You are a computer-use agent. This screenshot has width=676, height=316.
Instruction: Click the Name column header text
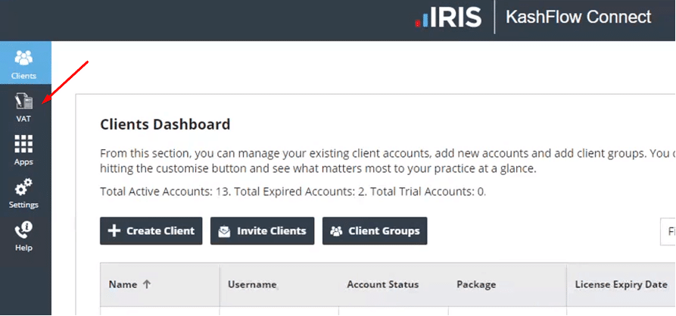pos(123,284)
